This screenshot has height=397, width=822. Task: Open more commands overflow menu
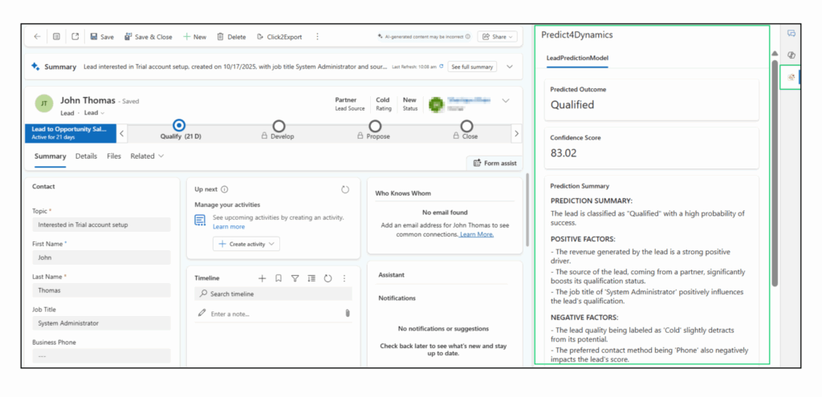tap(317, 37)
